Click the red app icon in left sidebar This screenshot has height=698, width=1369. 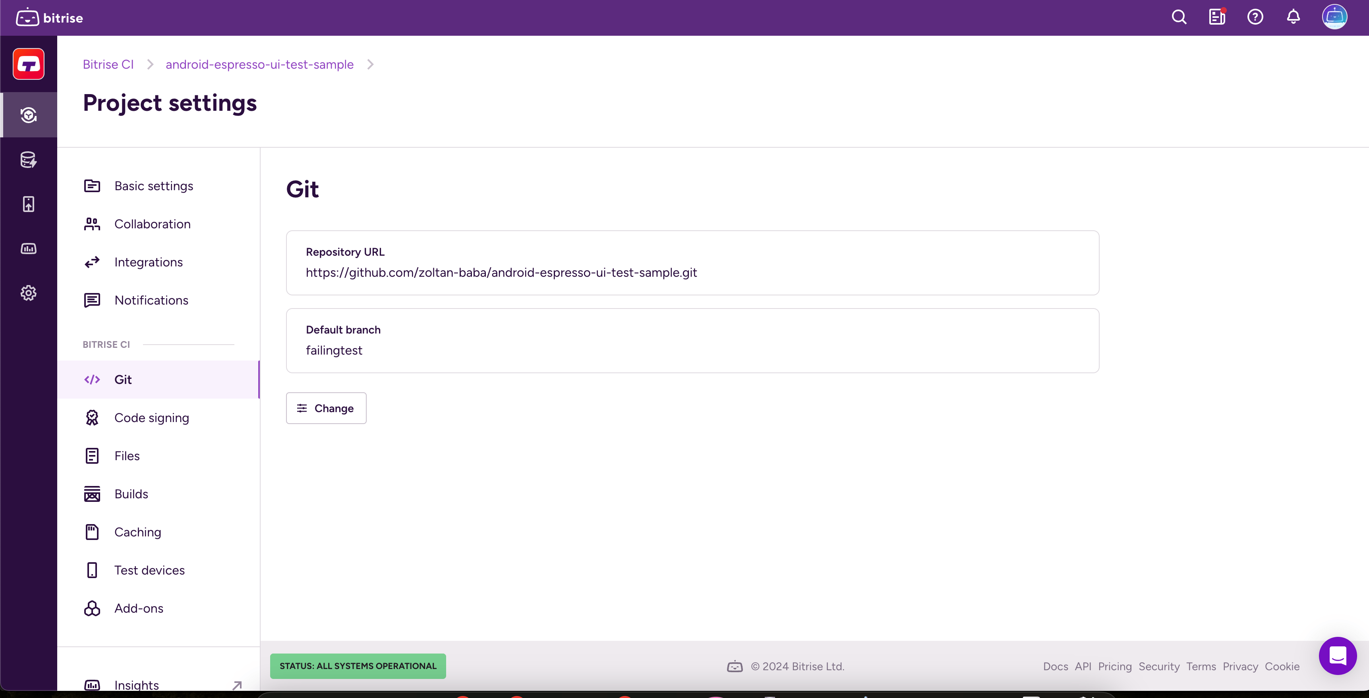(x=29, y=64)
